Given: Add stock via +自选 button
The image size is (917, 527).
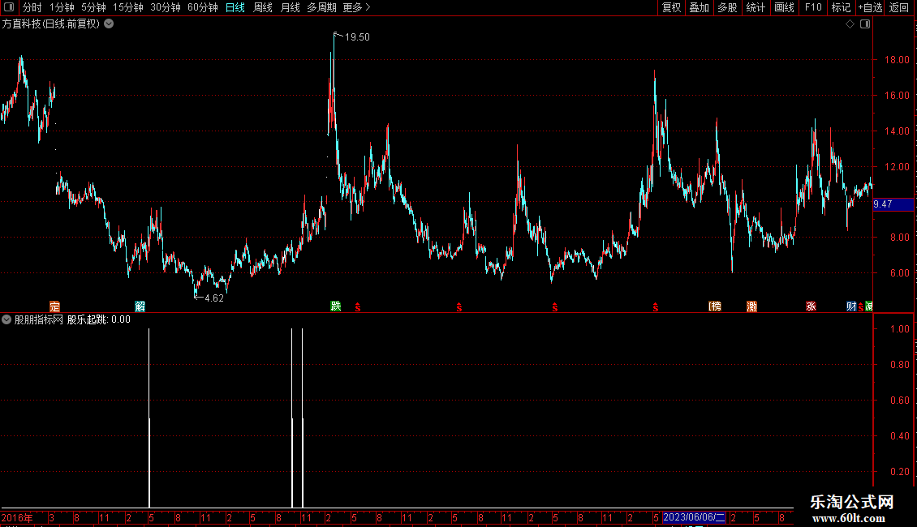Looking at the screenshot, I should [x=870, y=7].
